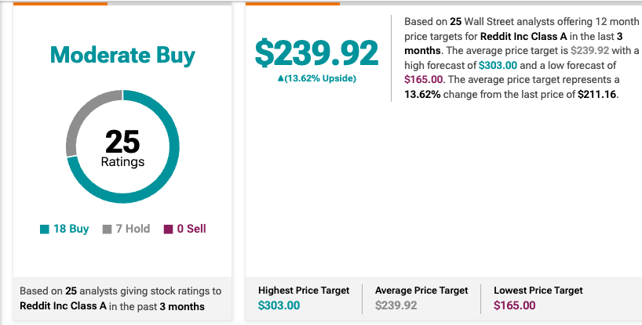Click the 0 Sell legend label

click(192, 229)
